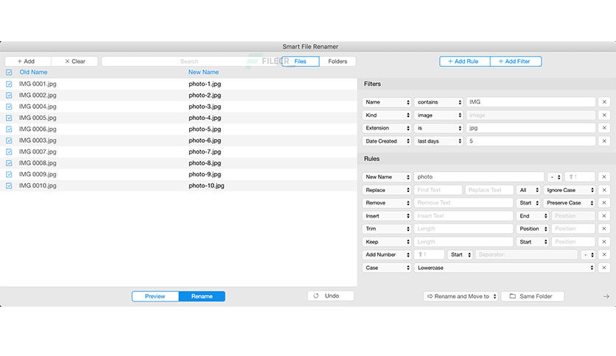Open the Lowercase case dropdown

pos(505,268)
